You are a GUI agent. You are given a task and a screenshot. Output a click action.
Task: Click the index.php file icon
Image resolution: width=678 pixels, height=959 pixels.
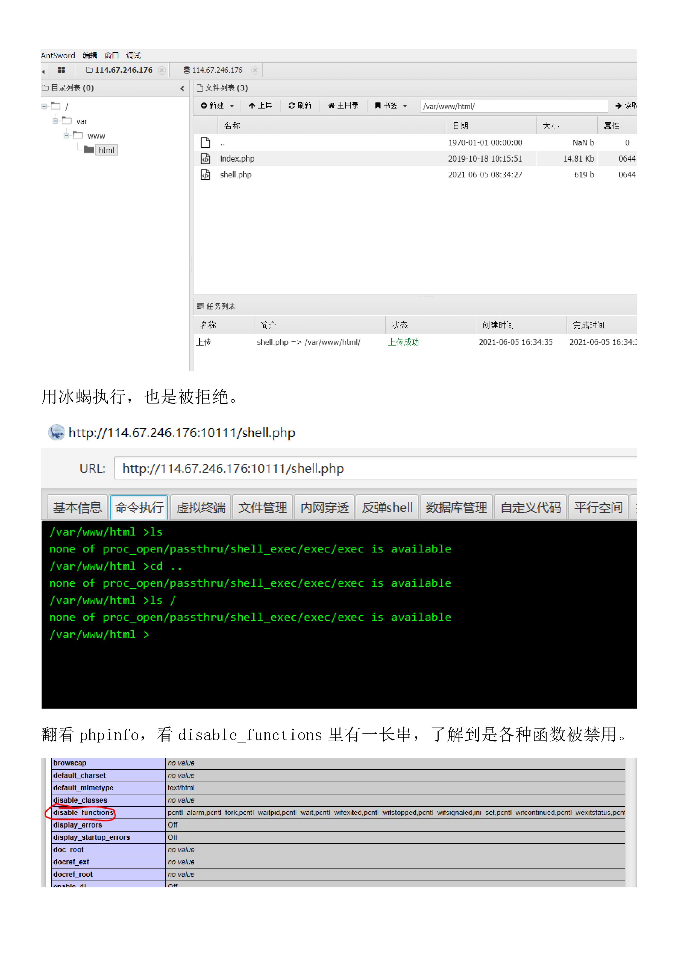[x=206, y=159]
